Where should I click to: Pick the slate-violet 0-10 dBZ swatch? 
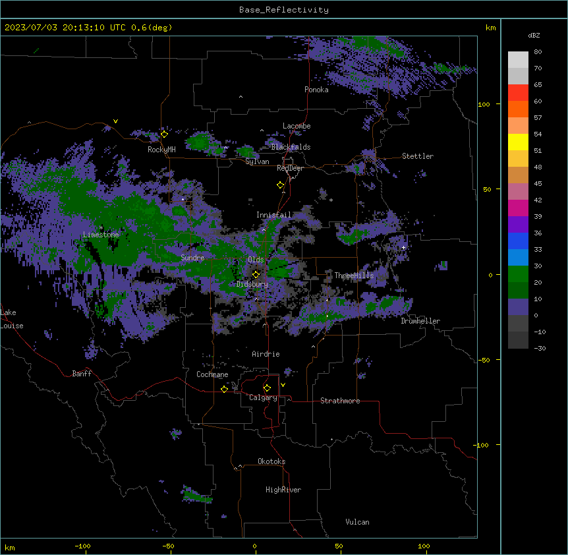click(x=518, y=307)
